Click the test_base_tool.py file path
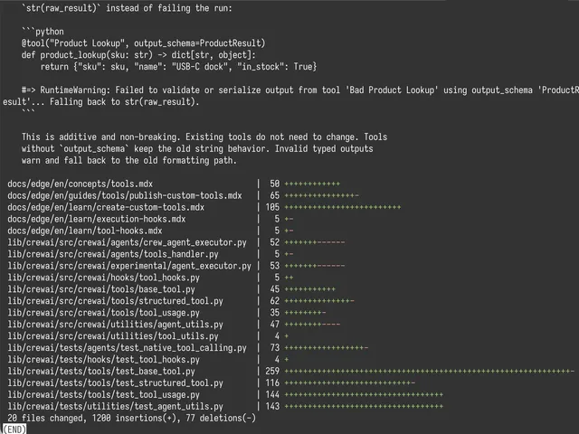This screenshot has width=579, height=434. (x=101, y=372)
